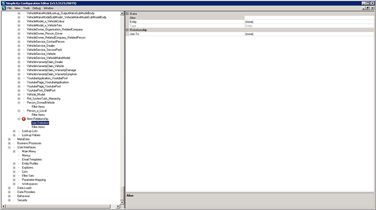This screenshot has height=210, width=376.
Task: Click the Simplicity app icon in menu bar
Action: pyautogui.click(x=4, y=8)
